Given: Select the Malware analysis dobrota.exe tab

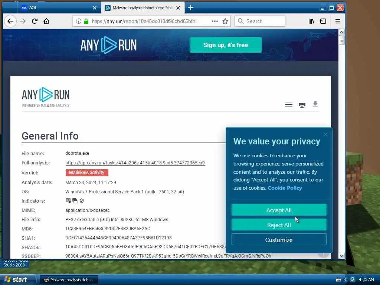Looking at the screenshot, I should [142, 8].
